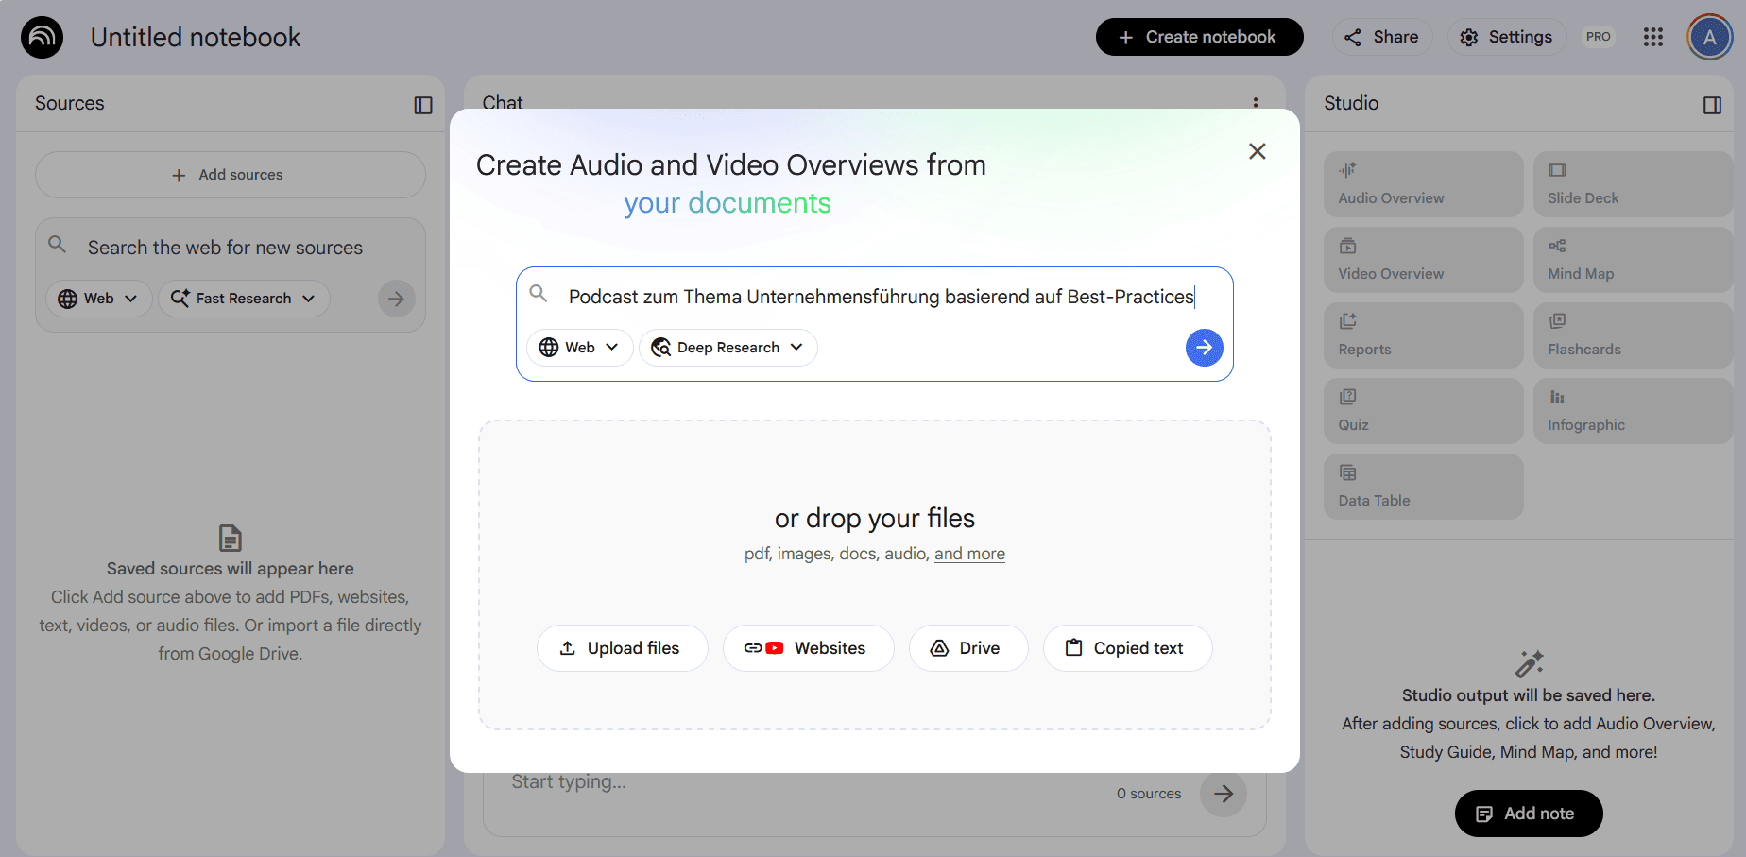
Task: Open the Chat options menu
Action: [1257, 104]
